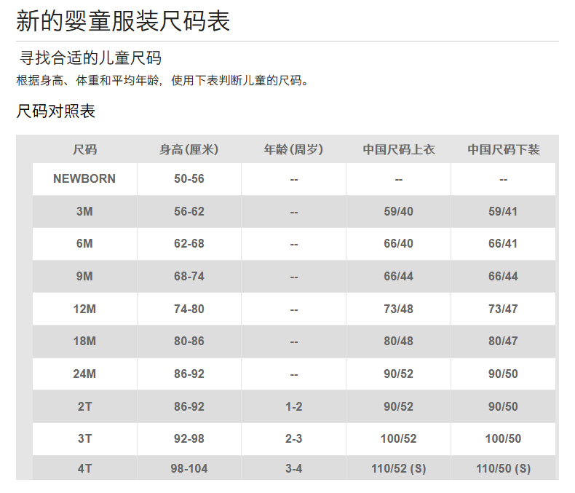575x493 pixels.
Task: Select the 59/41 bottom size cell
Action: coord(503,211)
